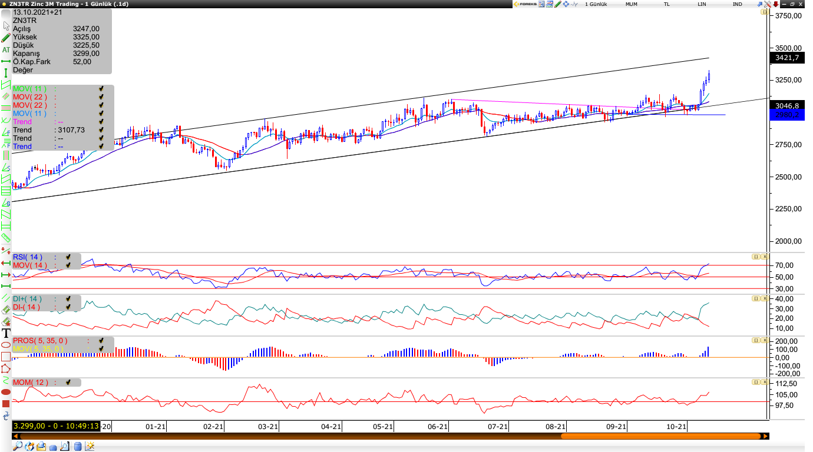Image resolution: width=813 pixels, height=452 pixels.
Task: Click the magnifier icon in bottom toolbar
Action: tap(17, 446)
